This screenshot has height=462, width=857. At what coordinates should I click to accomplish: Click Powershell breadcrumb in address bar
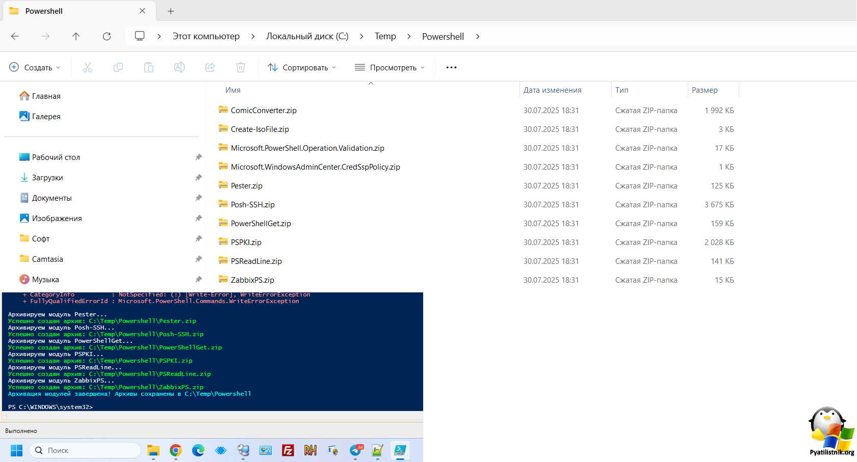pyautogui.click(x=443, y=36)
